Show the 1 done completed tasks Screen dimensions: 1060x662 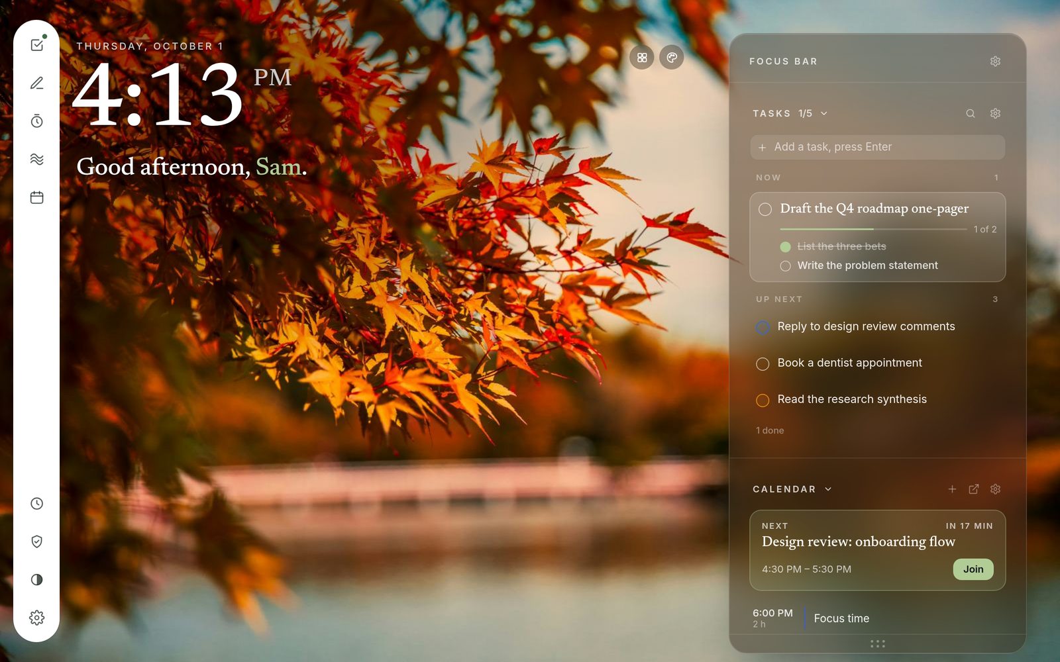click(770, 430)
